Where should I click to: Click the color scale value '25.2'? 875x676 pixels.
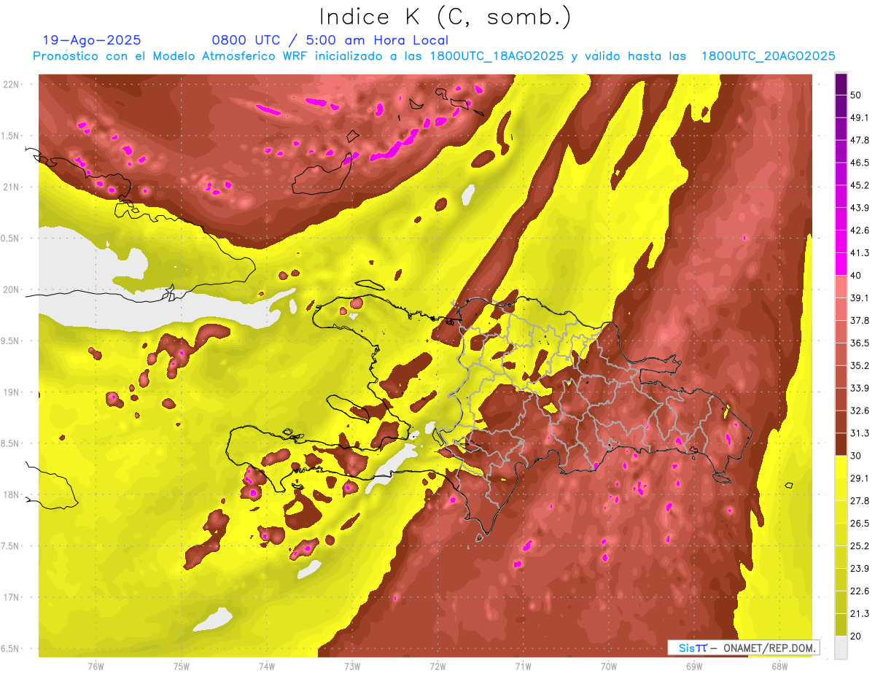(x=860, y=547)
